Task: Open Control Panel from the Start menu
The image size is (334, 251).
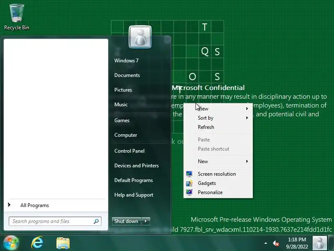Action: coord(129,151)
